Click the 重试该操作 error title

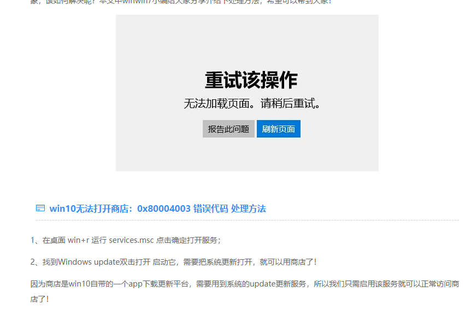[x=251, y=80]
